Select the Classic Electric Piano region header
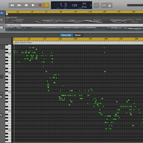The image size is (143, 143). click(x=78, y=43)
